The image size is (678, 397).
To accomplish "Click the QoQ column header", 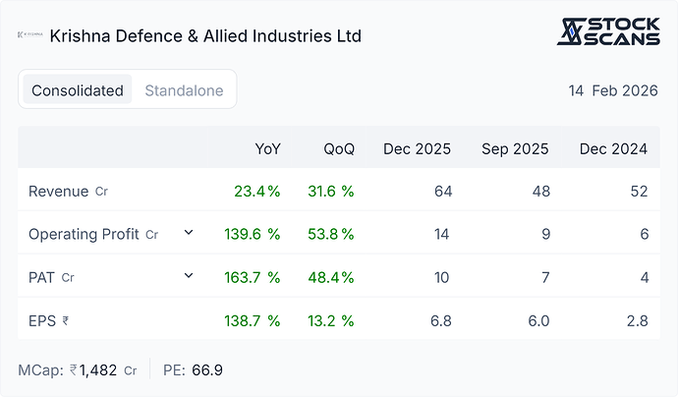I will coord(339,148).
